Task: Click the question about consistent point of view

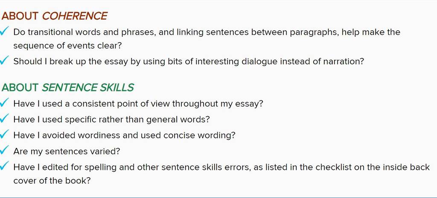Action: point(138,104)
